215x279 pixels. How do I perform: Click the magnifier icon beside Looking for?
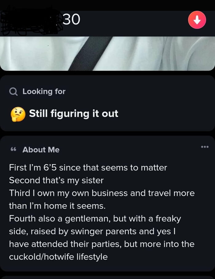pyautogui.click(x=14, y=92)
